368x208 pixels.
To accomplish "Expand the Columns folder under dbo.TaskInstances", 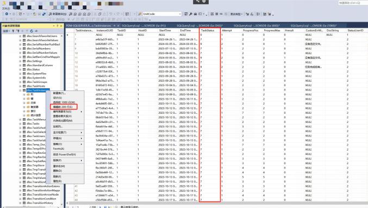I will pyautogui.click(x=24, y=95).
